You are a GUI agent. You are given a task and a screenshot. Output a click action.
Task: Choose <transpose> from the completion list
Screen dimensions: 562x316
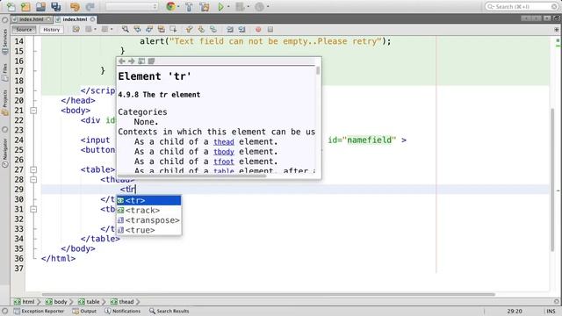(x=148, y=220)
